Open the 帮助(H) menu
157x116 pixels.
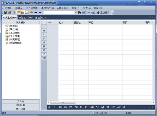point(98,8)
